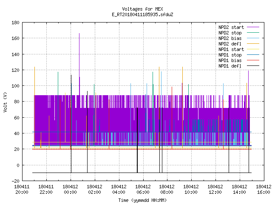This screenshot has height=204, width=272.
Task: Click the x-axis label 180412 16:00
Action: pos(263,190)
